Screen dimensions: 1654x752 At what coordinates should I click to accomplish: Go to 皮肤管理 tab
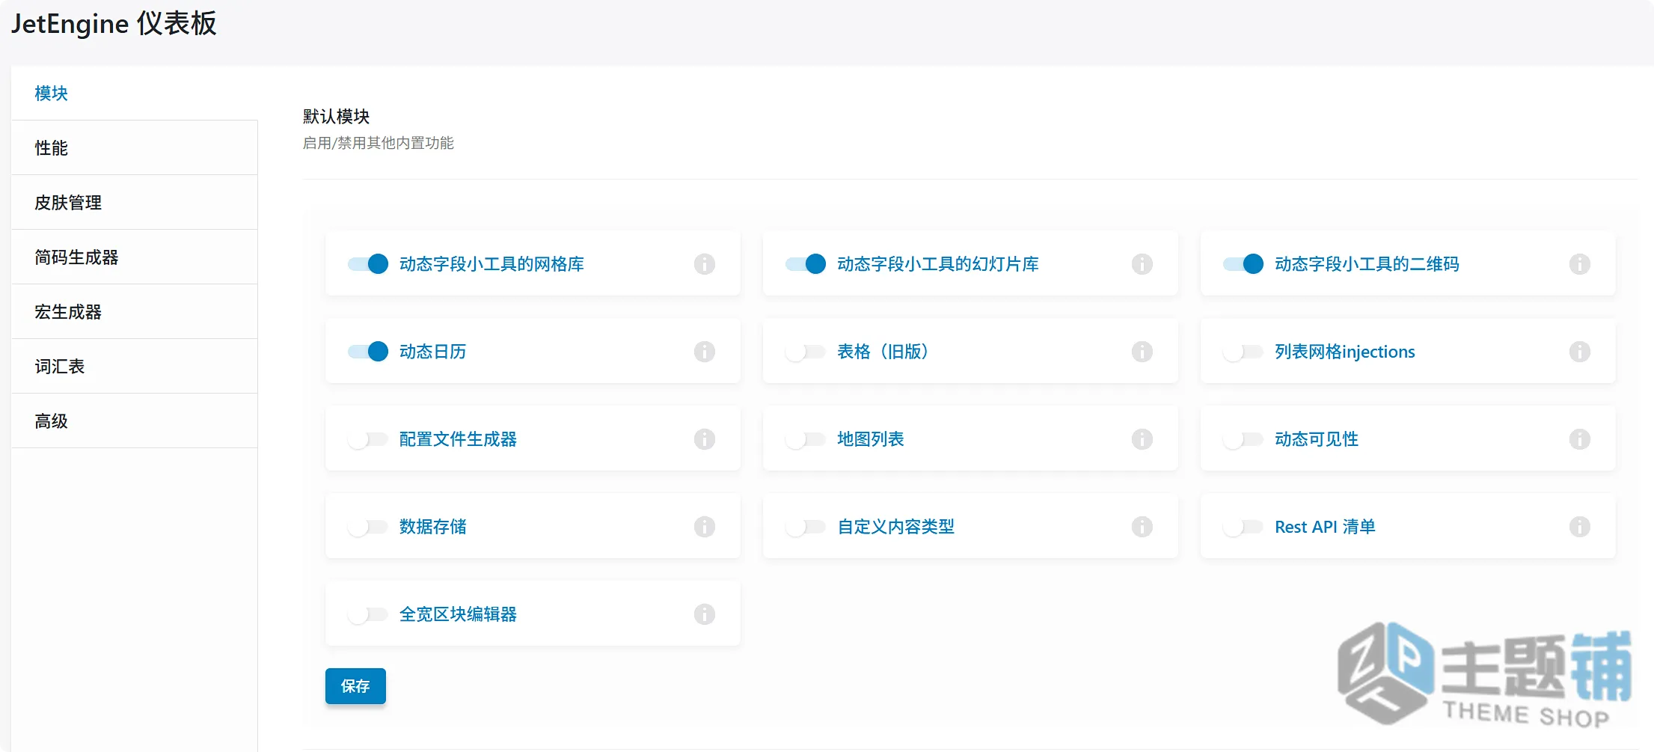click(135, 202)
